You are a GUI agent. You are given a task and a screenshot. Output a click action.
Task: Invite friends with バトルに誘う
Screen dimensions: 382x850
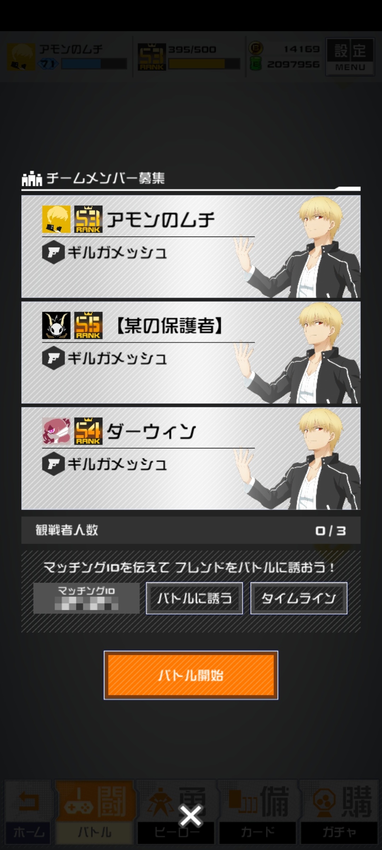click(x=194, y=598)
